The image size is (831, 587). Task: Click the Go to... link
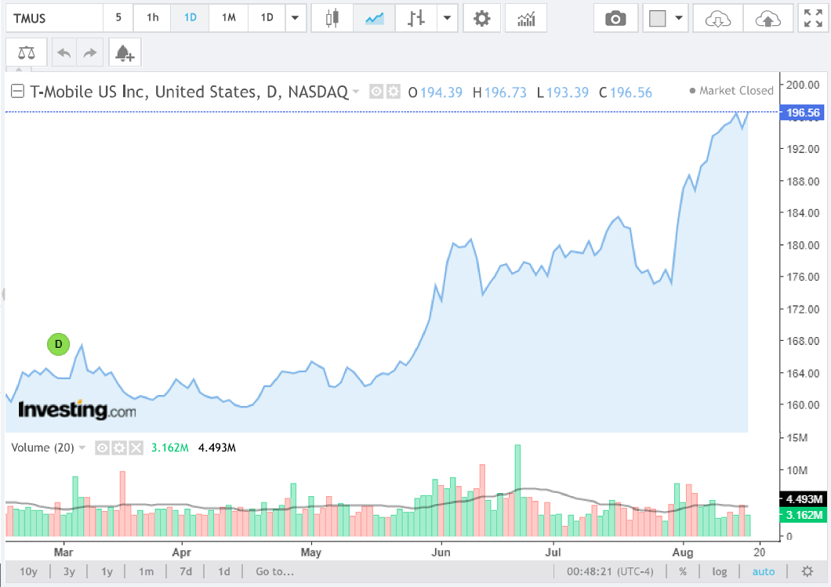pyautogui.click(x=274, y=571)
